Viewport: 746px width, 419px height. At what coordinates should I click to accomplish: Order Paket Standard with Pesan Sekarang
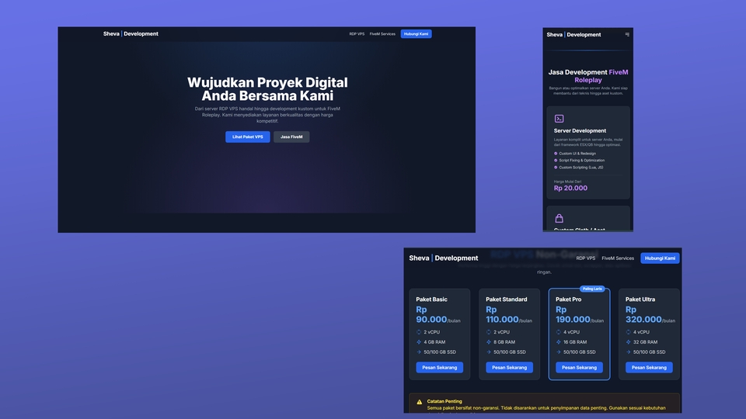coord(509,367)
